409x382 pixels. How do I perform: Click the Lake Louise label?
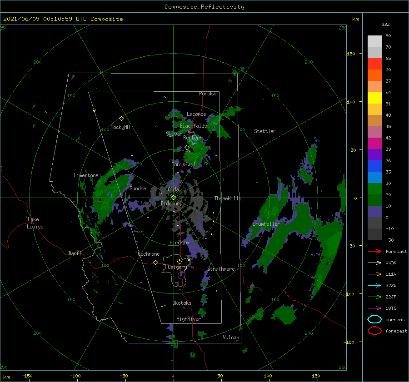click(x=35, y=223)
